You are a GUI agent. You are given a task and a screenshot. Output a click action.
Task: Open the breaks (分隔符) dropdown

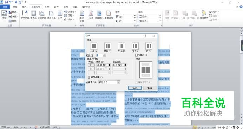pos(70,12)
